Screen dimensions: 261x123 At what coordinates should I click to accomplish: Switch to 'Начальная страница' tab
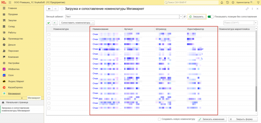pyautogui.click(x=17, y=102)
